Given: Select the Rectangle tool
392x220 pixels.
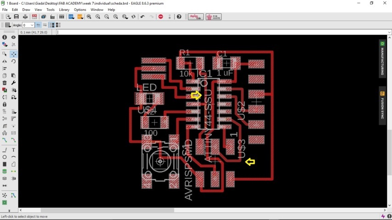Looking at the screenshot, I should 5,164.
